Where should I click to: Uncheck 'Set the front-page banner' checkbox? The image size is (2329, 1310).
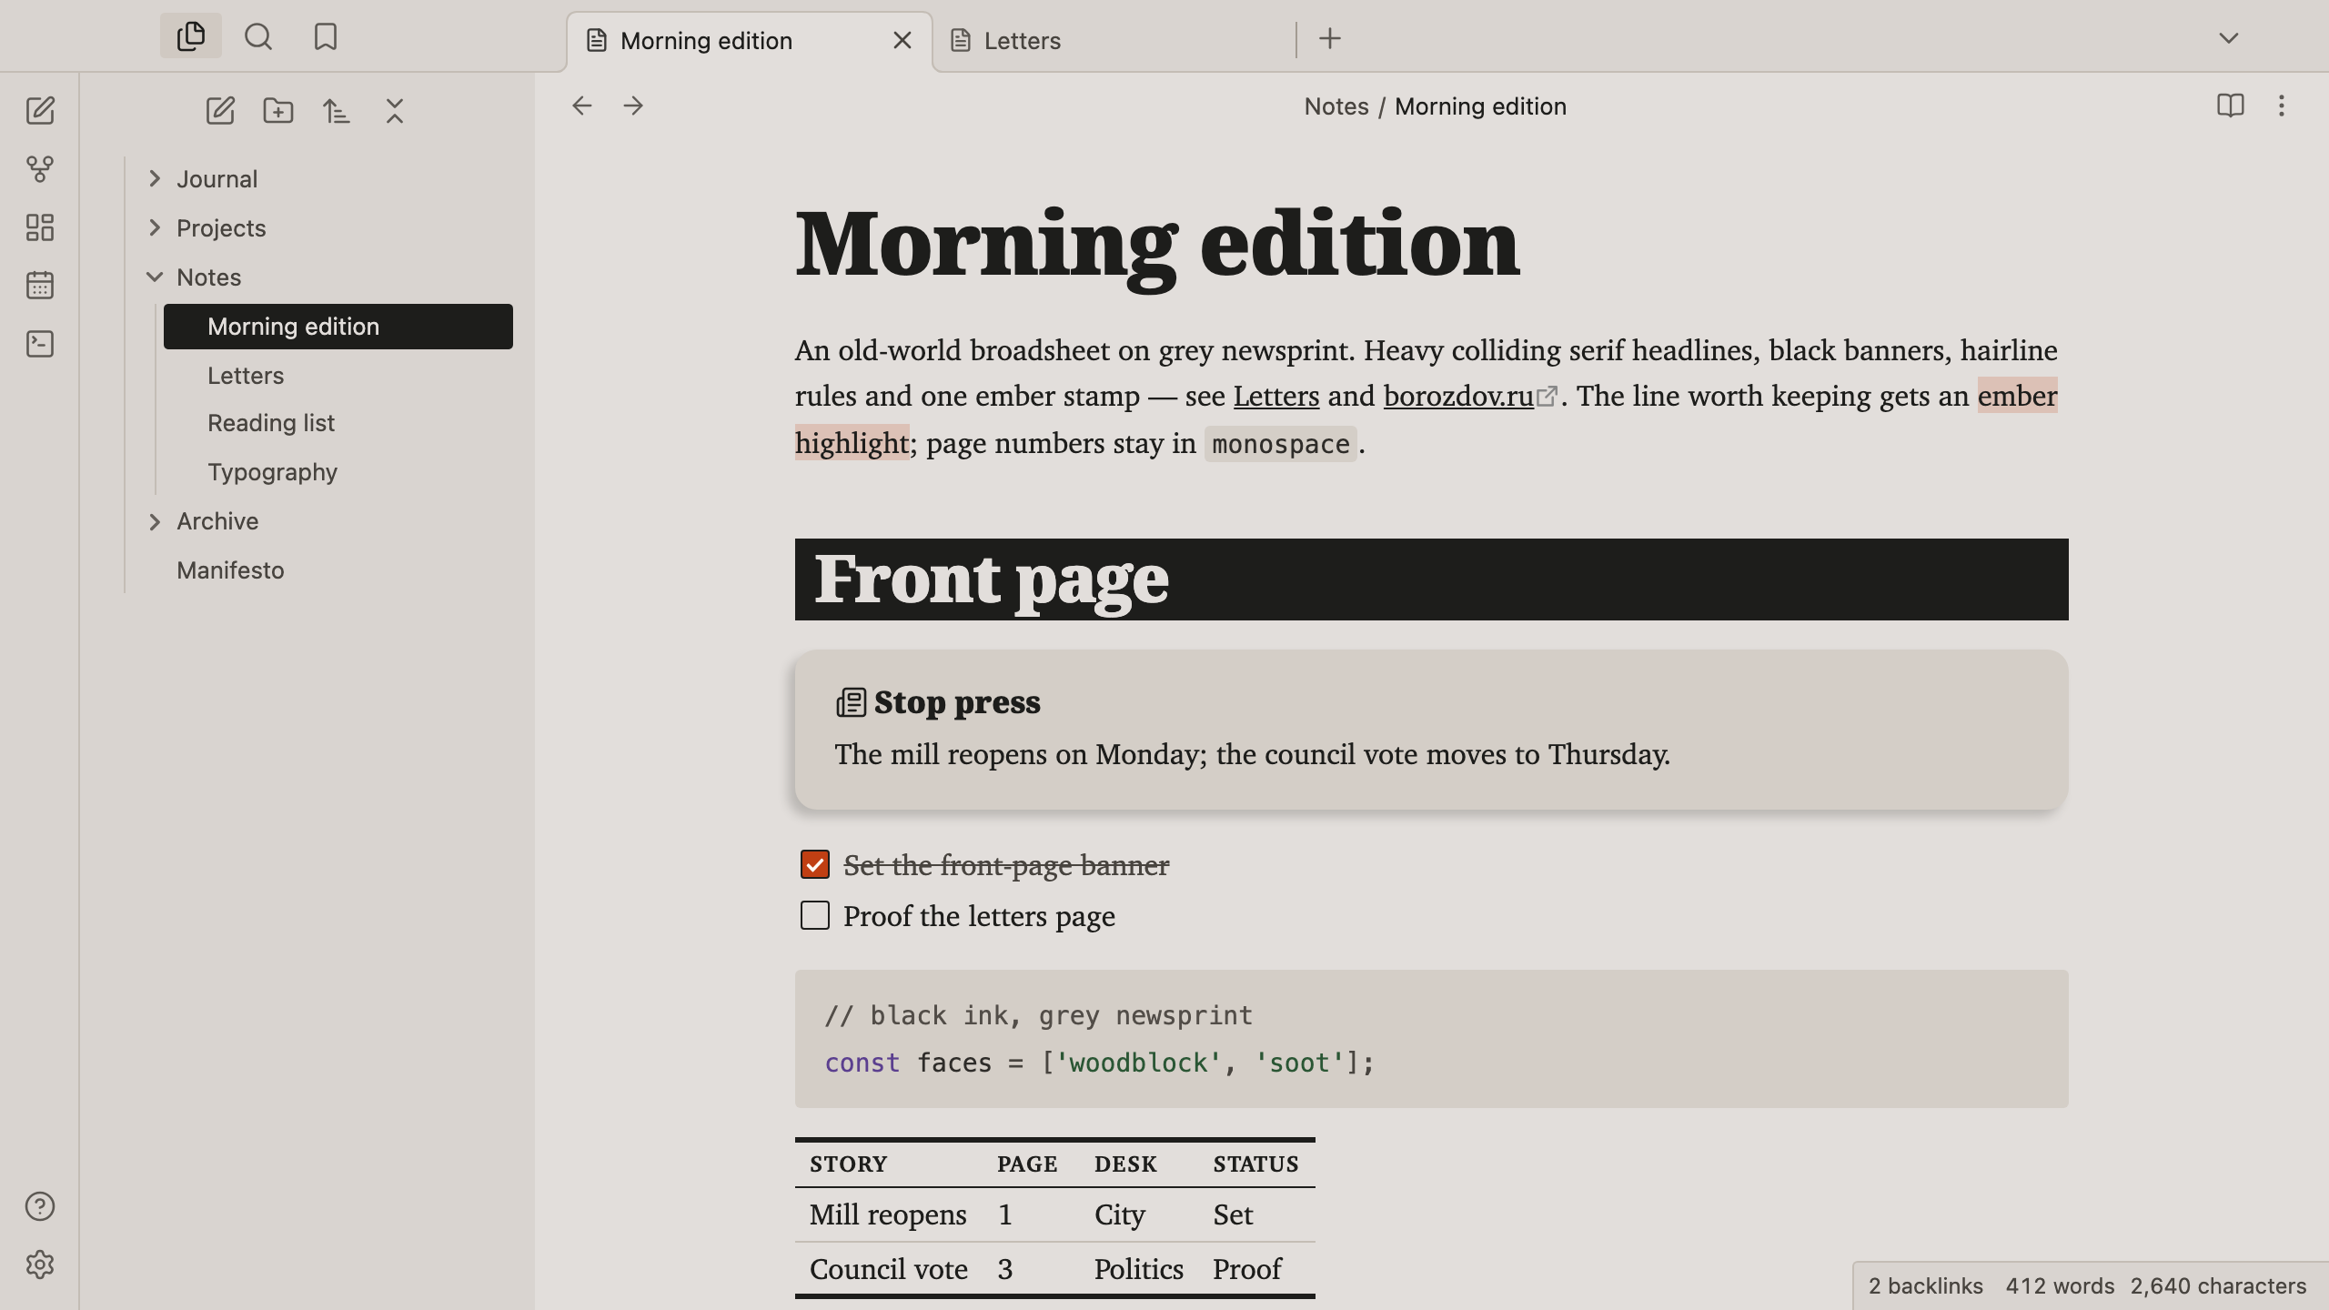pyautogui.click(x=815, y=864)
